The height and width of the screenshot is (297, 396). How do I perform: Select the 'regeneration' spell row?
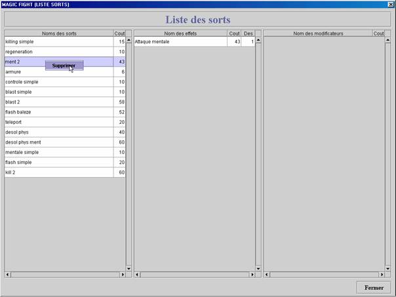65,52
